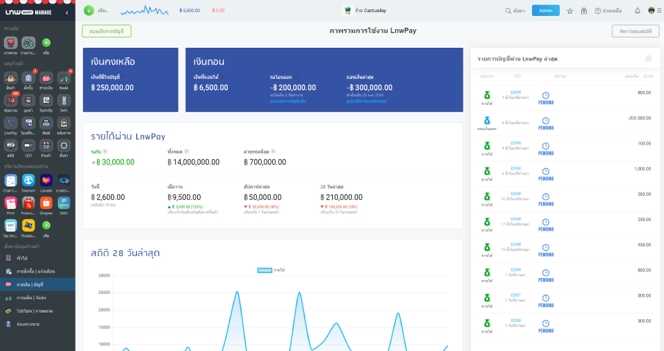Collapse the sidebar with the chevron

coord(68,13)
